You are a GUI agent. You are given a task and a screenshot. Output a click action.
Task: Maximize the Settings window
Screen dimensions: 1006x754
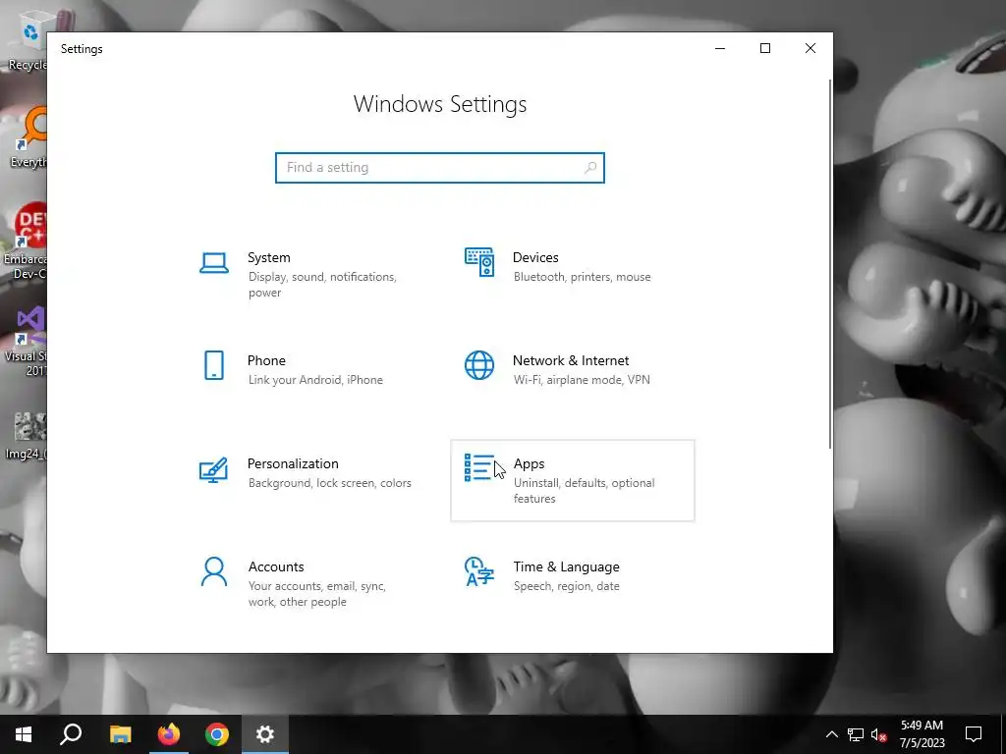[x=764, y=49]
